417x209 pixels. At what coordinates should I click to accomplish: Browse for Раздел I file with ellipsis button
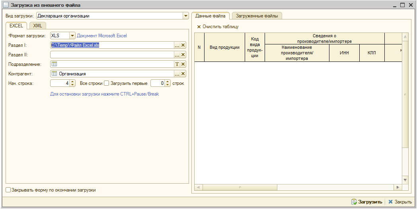point(177,45)
